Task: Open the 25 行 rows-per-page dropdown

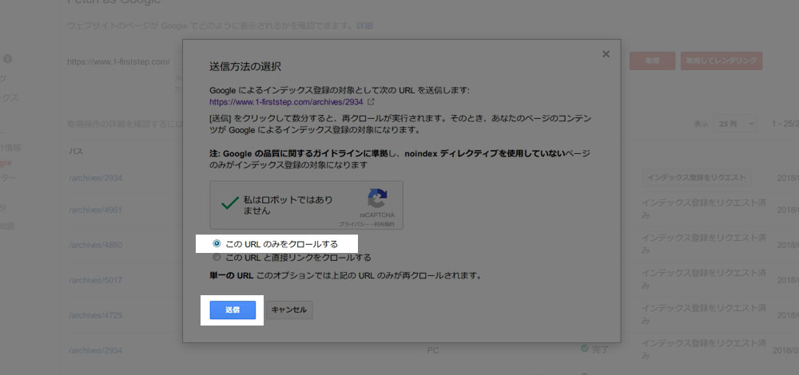Action: [x=737, y=124]
